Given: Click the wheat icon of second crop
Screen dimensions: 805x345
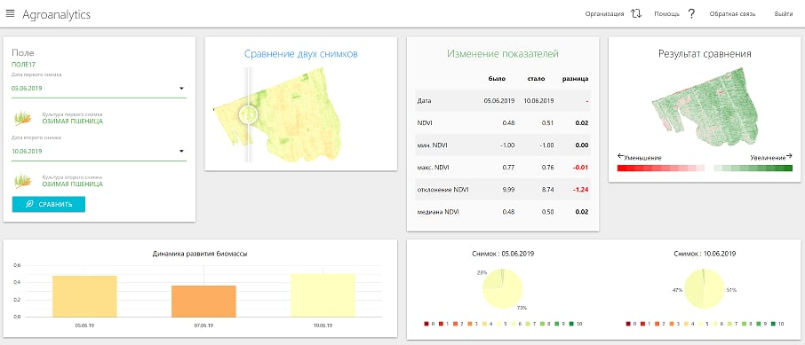Looking at the screenshot, I should point(22,180).
